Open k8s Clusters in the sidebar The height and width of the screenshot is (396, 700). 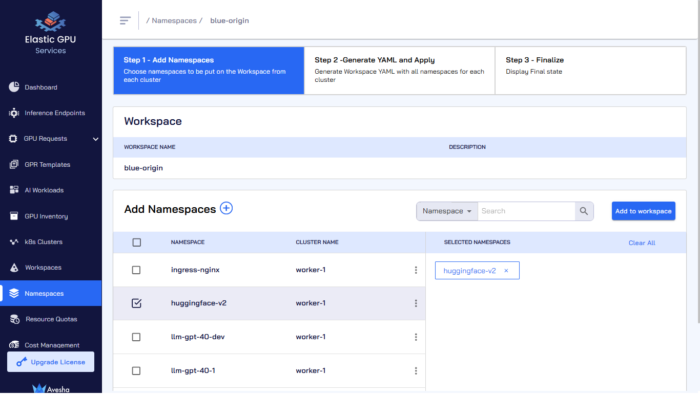click(x=51, y=242)
